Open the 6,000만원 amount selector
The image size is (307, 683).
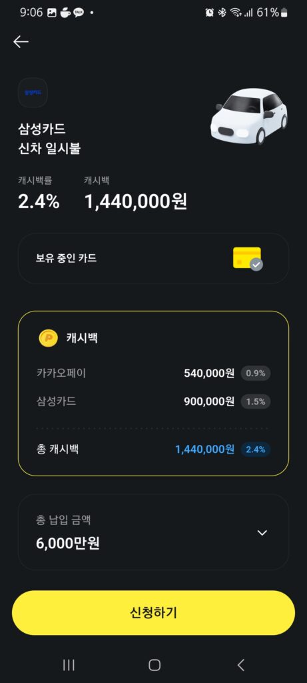coord(153,532)
